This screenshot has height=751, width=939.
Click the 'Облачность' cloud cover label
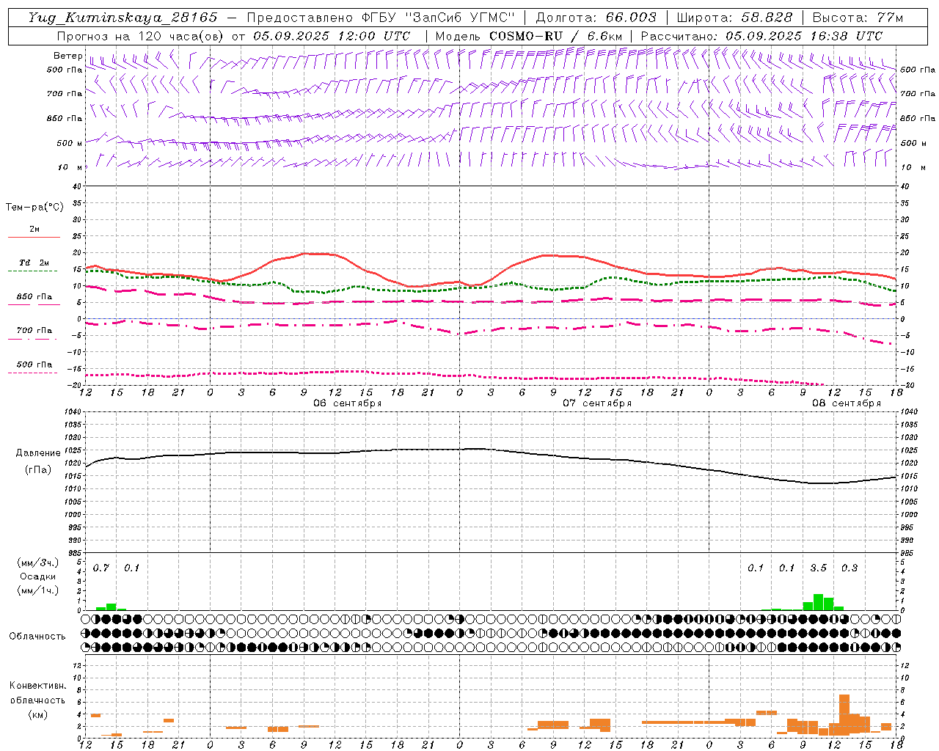(37, 637)
